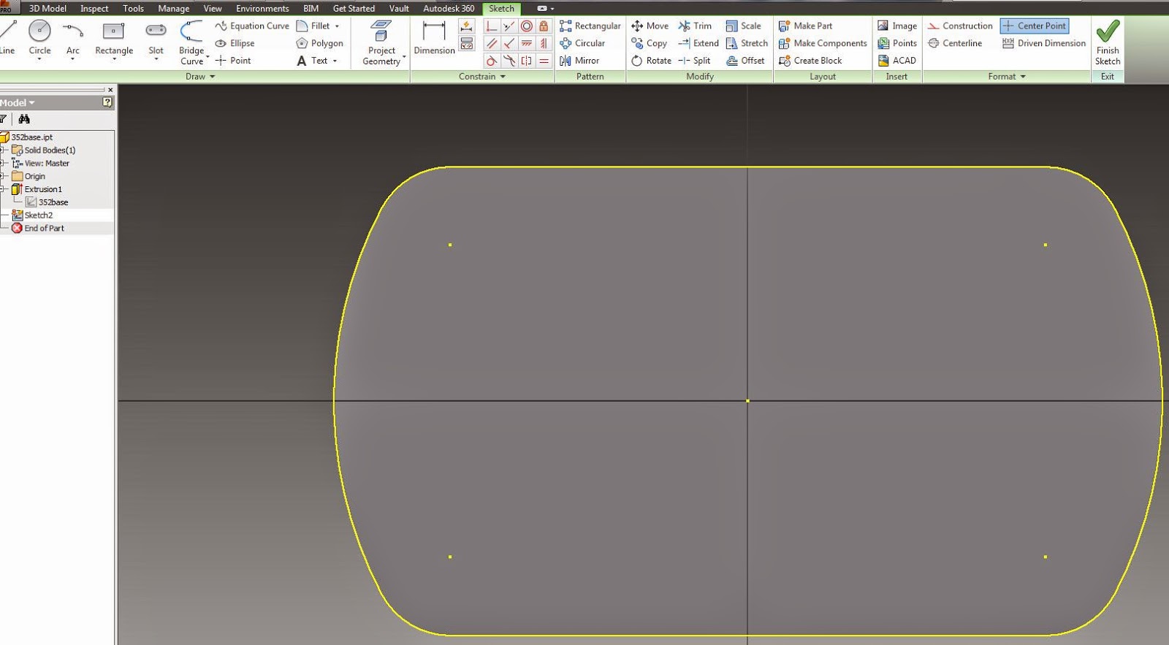The image size is (1169, 645).
Task: Use the Mirror pattern tool
Action: pyautogui.click(x=579, y=61)
